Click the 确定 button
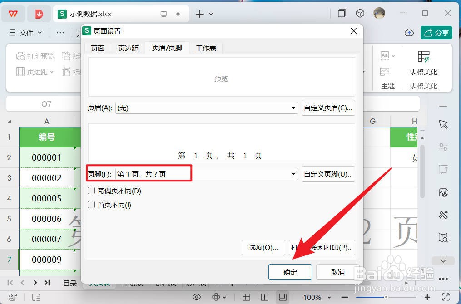 [x=290, y=272]
